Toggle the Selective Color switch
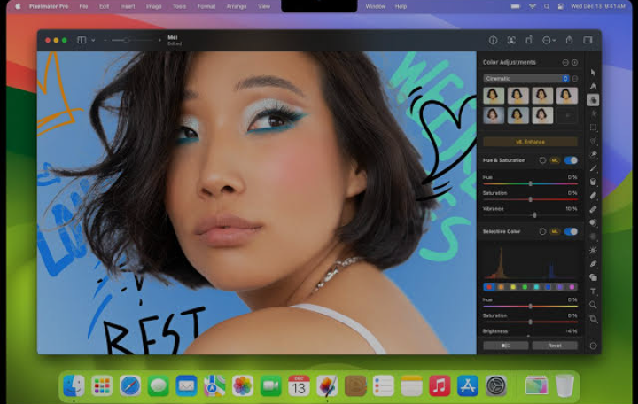 (571, 231)
